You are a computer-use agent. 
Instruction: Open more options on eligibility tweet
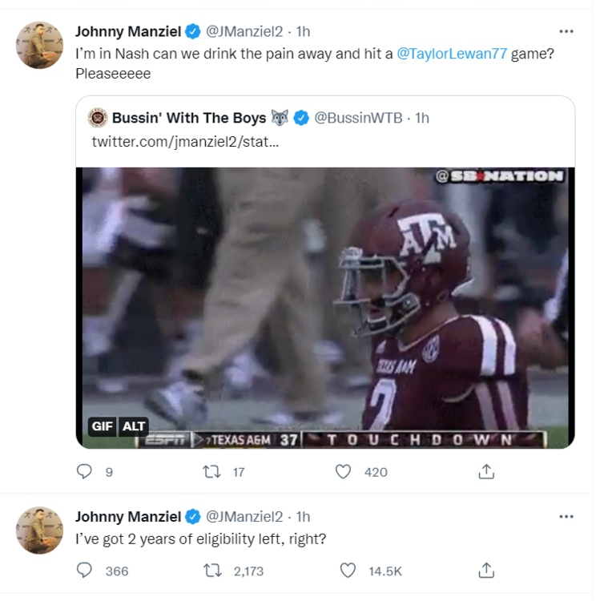coord(566,516)
